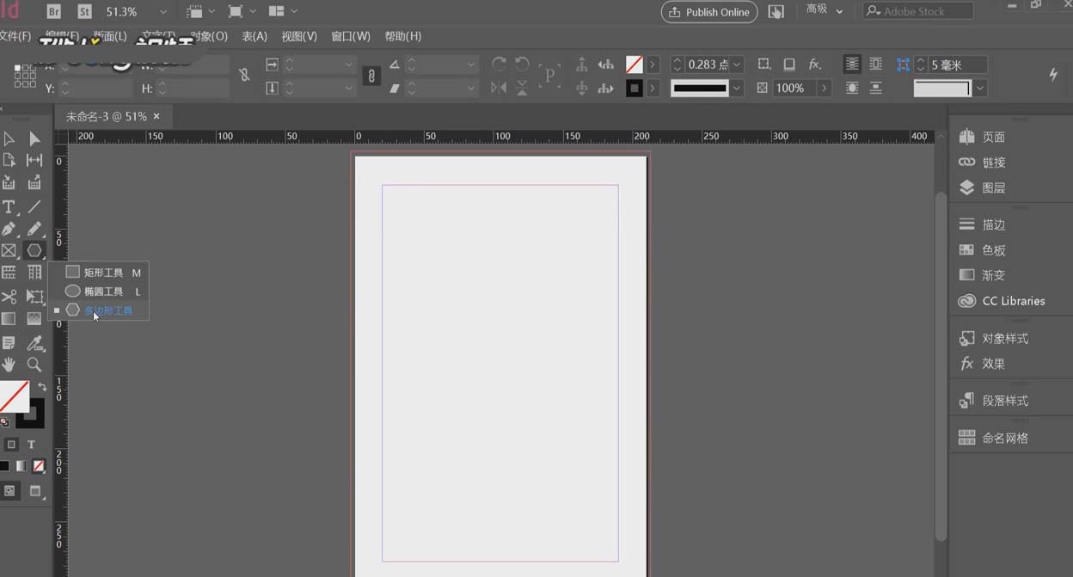Expand the fill color options arrow
Image resolution: width=1073 pixels, height=577 pixels.
[x=653, y=64]
